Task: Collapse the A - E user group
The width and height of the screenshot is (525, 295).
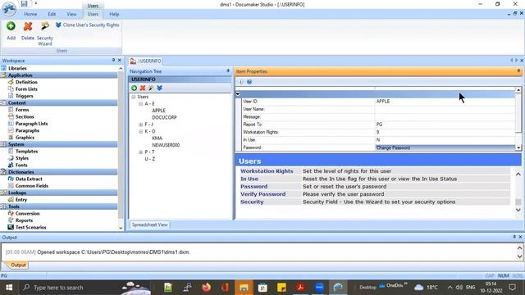Action: tap(141, 104)
